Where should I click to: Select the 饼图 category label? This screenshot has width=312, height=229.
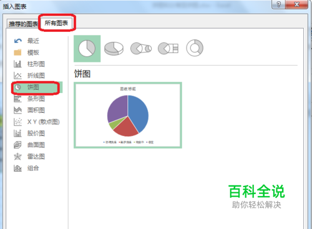click(x=33, y=87)
